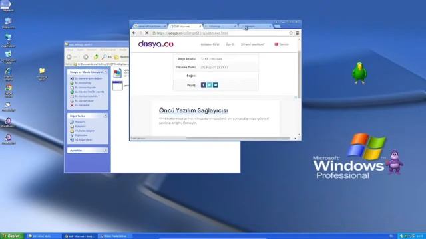426x239 pixels.
Task: Click 'Bu dosyayı yazdır' in the Explorer tasks
Action: click(85, 100)
